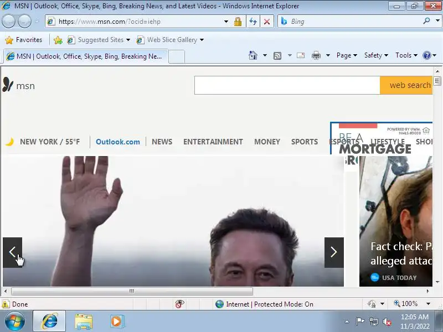This screenshot has width=443, height=332.
Task: Click the RSS feeds icon
Action: click(277, 56)
